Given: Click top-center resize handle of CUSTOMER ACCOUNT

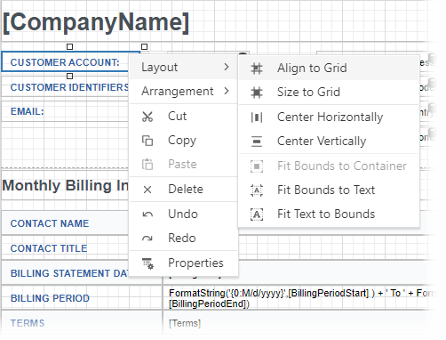Looking at the screenshot, I should [x=69, y=46].
